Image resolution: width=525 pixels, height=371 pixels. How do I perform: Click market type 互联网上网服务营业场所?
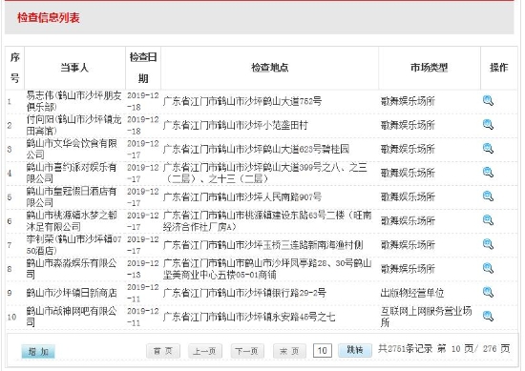[426, 317]
